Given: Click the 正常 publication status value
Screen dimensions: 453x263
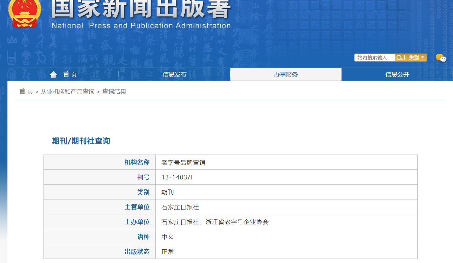Looking at the screenshot, I should tap(168, 251).
